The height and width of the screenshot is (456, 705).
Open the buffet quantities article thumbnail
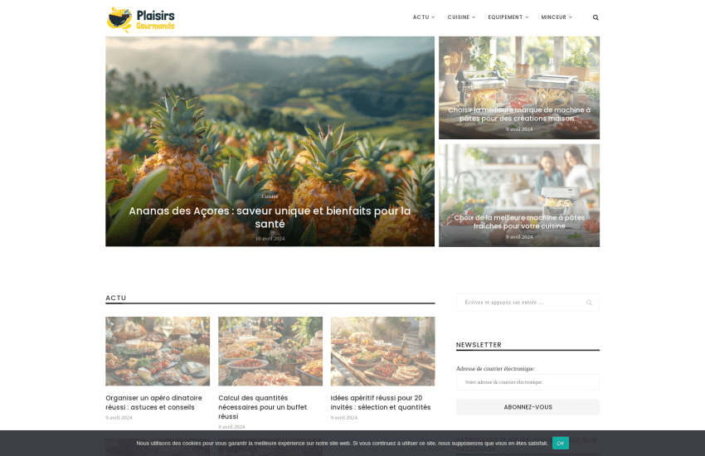270,352
